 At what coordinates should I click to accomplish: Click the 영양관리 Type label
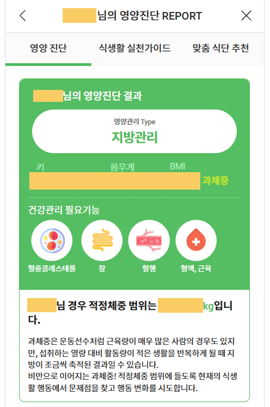tap(134, 122)
